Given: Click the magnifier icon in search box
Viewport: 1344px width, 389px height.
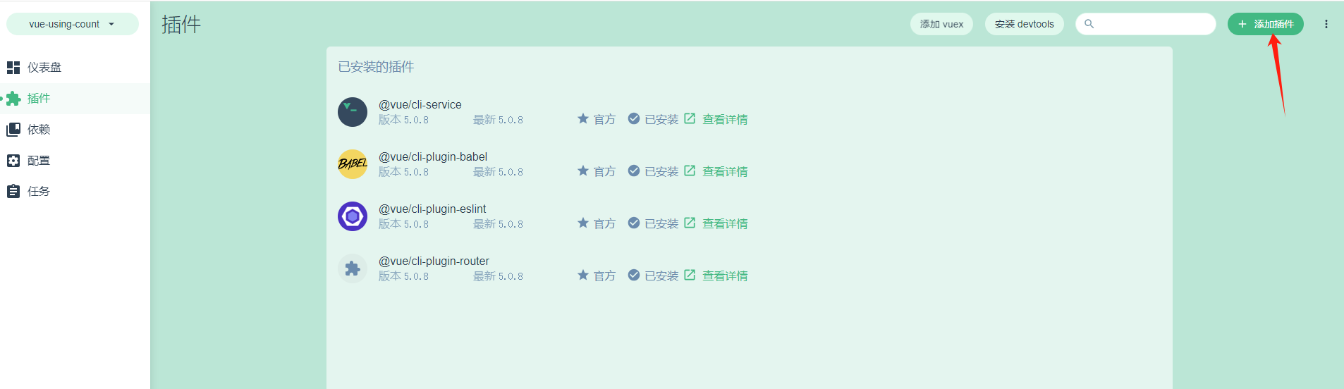Looking at the screenshot, I should click(1089, 24).
